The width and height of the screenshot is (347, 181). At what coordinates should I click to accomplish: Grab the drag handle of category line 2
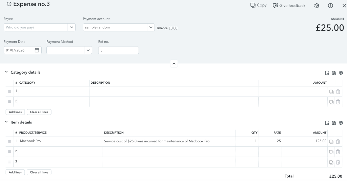[9, 102]
